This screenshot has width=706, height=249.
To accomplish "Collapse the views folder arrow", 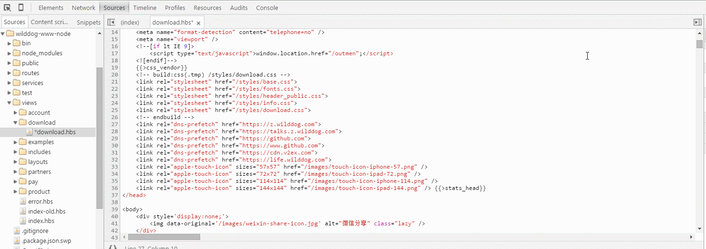I will [x=9, y=103].
